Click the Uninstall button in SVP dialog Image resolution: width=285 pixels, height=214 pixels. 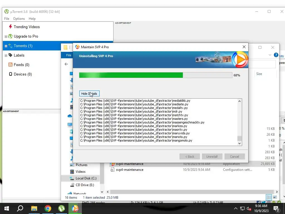point(212,157)
